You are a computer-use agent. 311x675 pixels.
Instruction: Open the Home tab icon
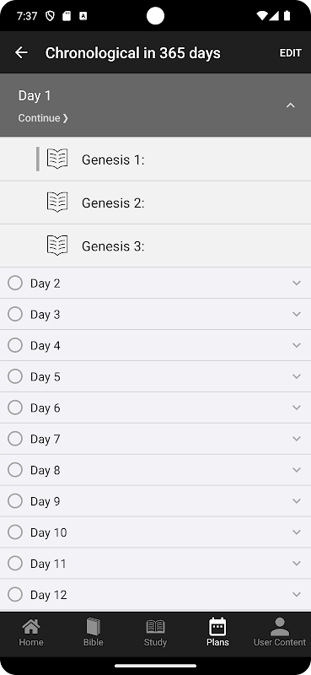[x=31, y=626]
